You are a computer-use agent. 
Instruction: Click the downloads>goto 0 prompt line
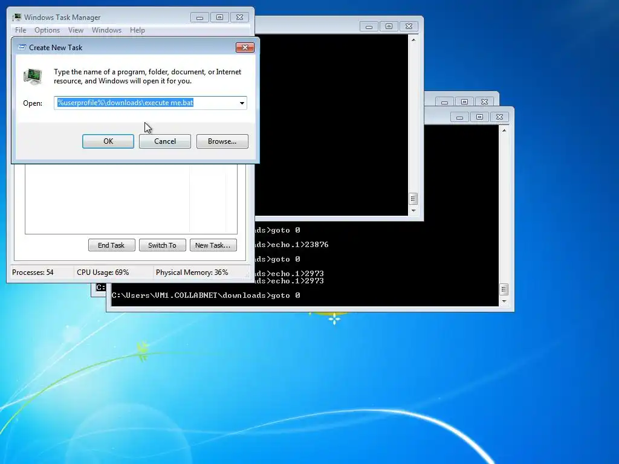coord(206,295)
